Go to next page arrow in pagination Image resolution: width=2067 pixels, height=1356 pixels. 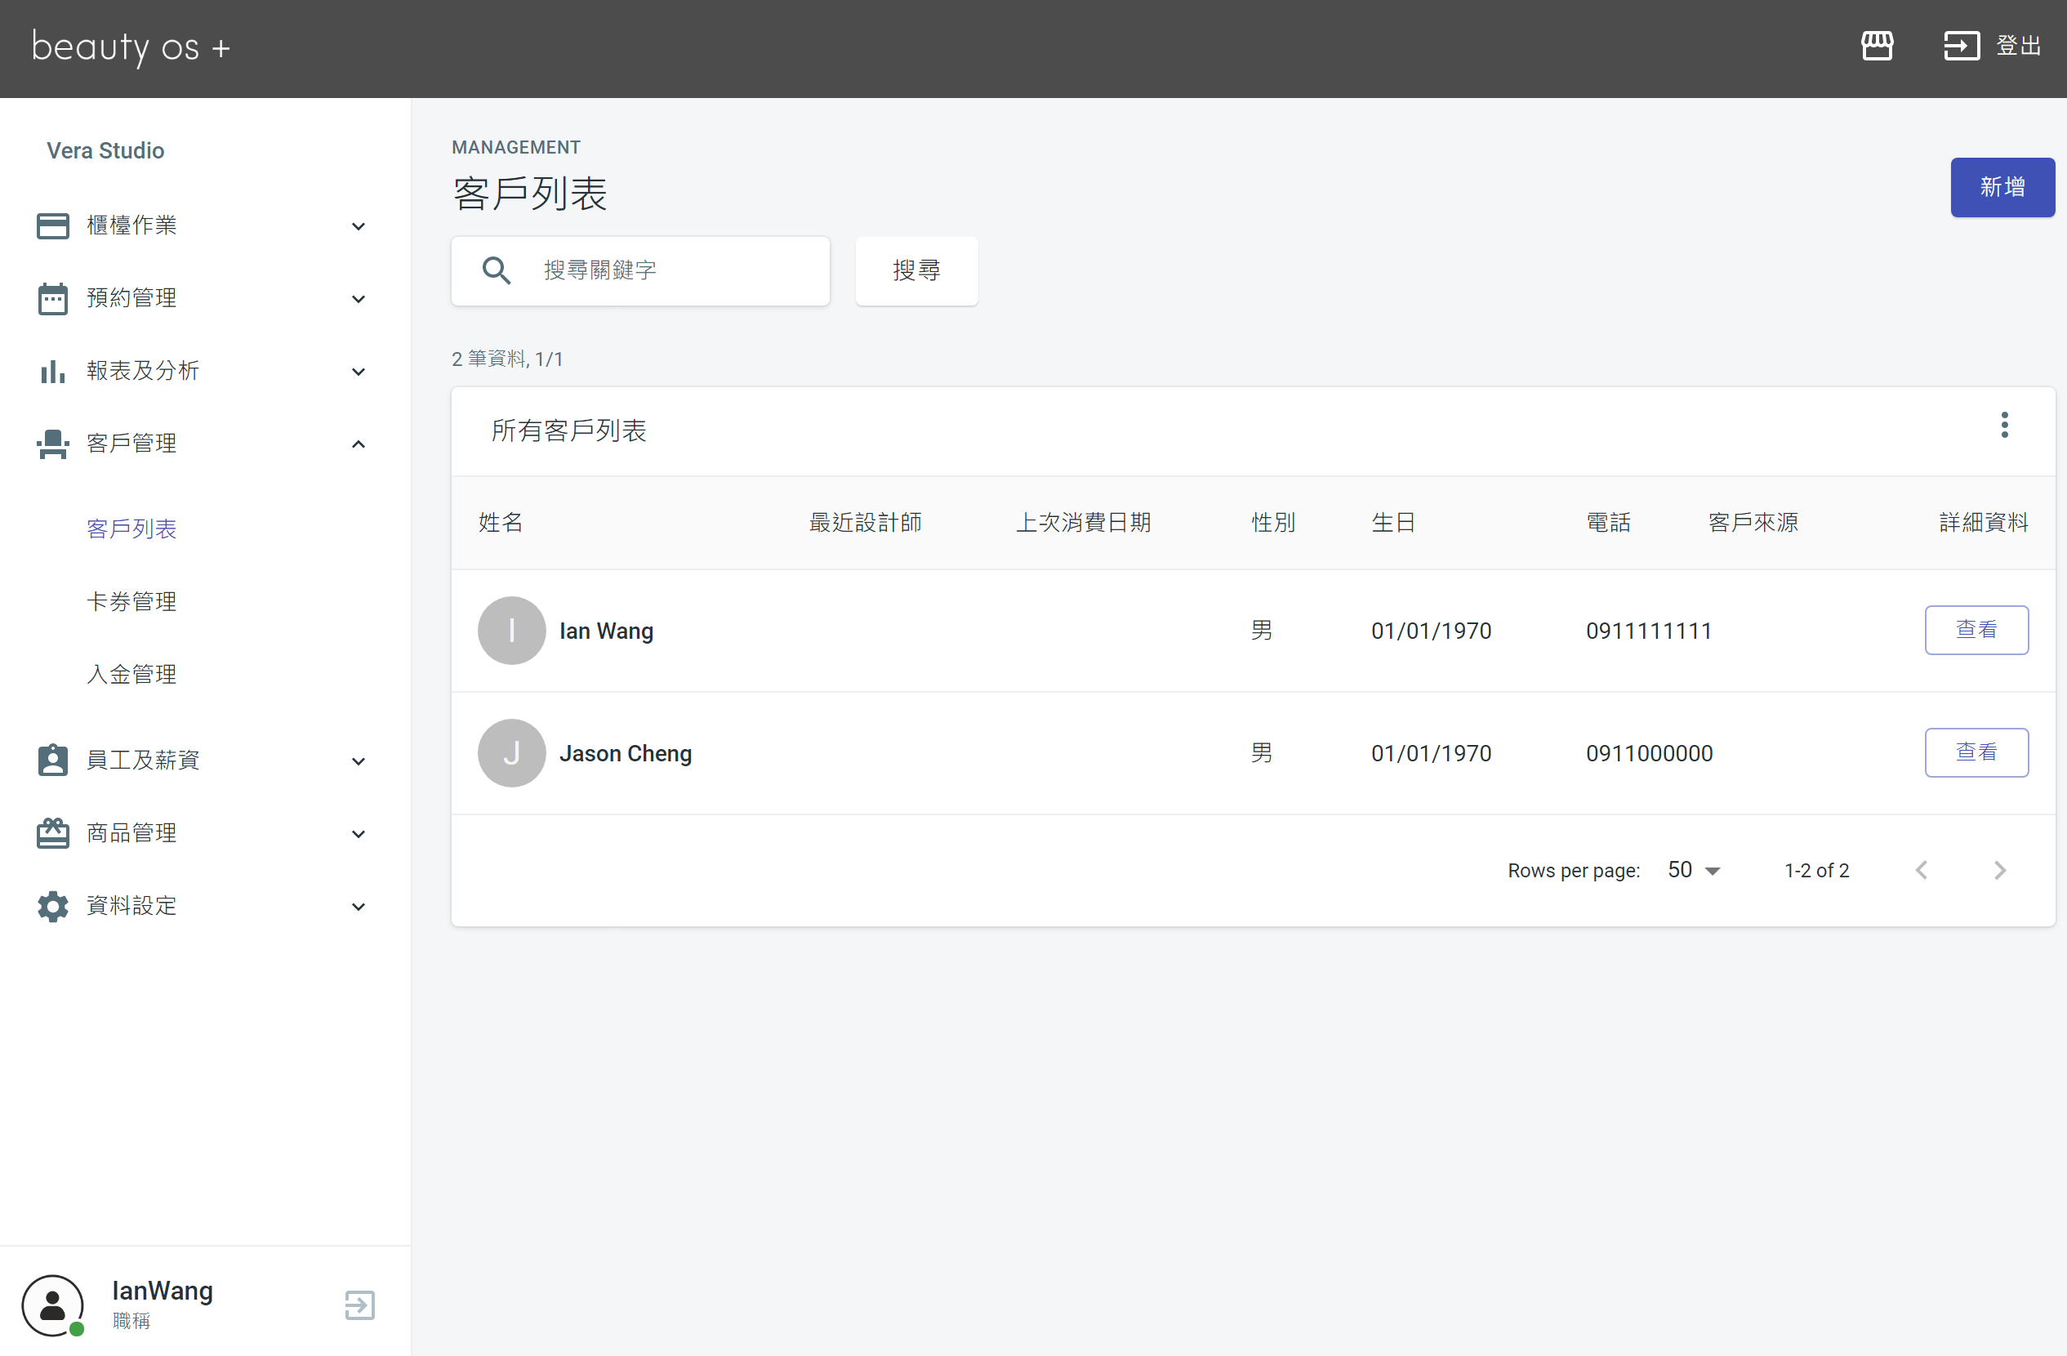[2000, 869]
